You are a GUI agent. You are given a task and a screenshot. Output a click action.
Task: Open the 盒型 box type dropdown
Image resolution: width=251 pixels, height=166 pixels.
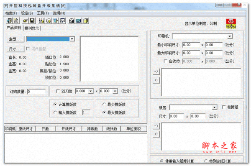click(72, 39)
